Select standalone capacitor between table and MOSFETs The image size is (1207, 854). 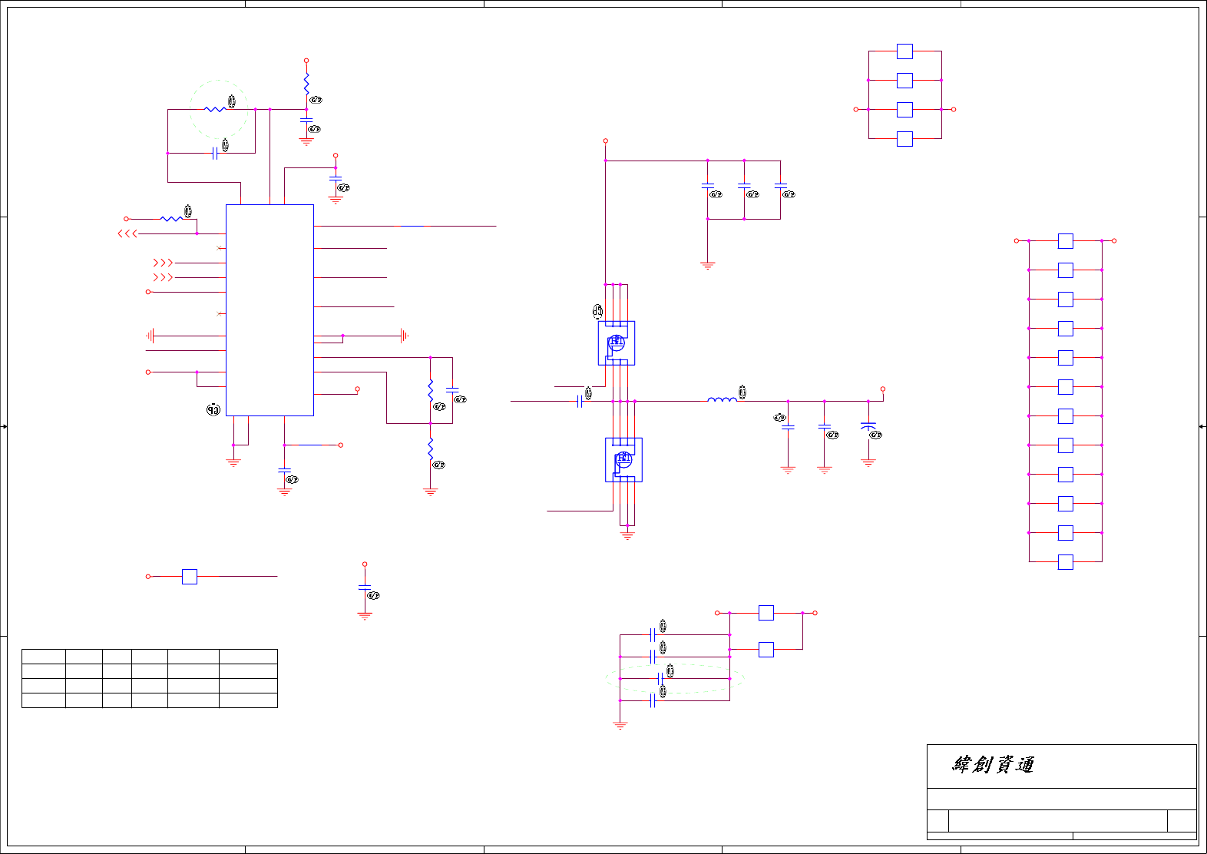tap(365, 588)
